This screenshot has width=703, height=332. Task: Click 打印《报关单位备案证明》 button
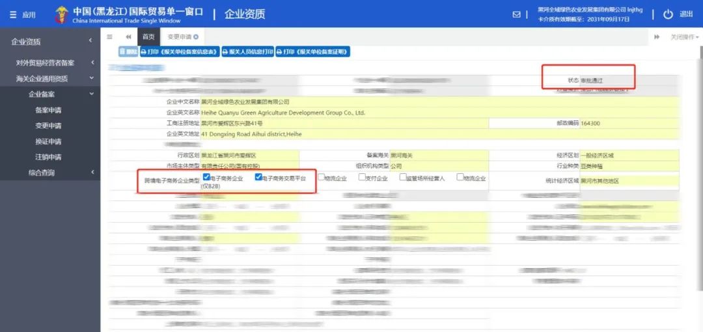pos(312,52)
